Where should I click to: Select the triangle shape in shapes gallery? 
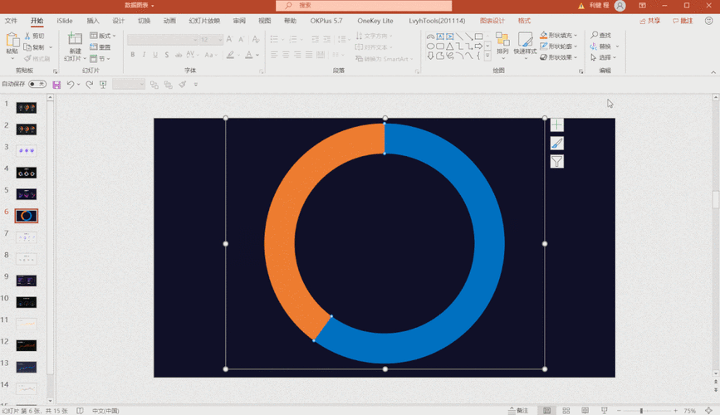pos(449,46)
